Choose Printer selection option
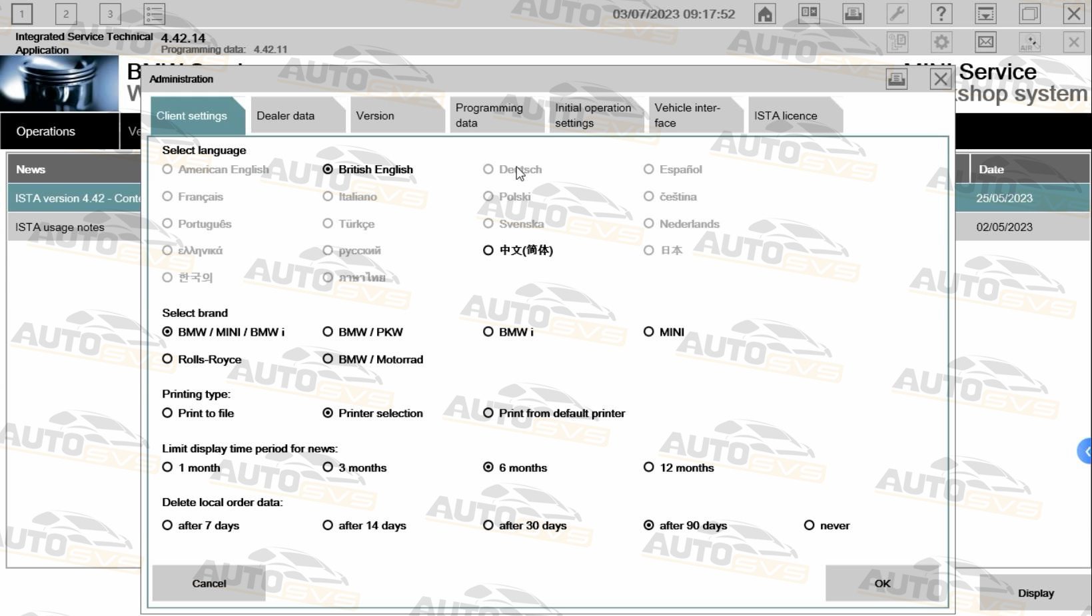 point(373,413)
